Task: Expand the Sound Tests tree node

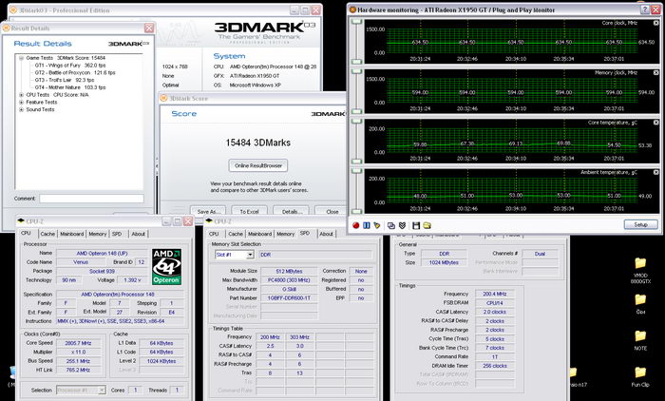Action: (x=21, y=109)
